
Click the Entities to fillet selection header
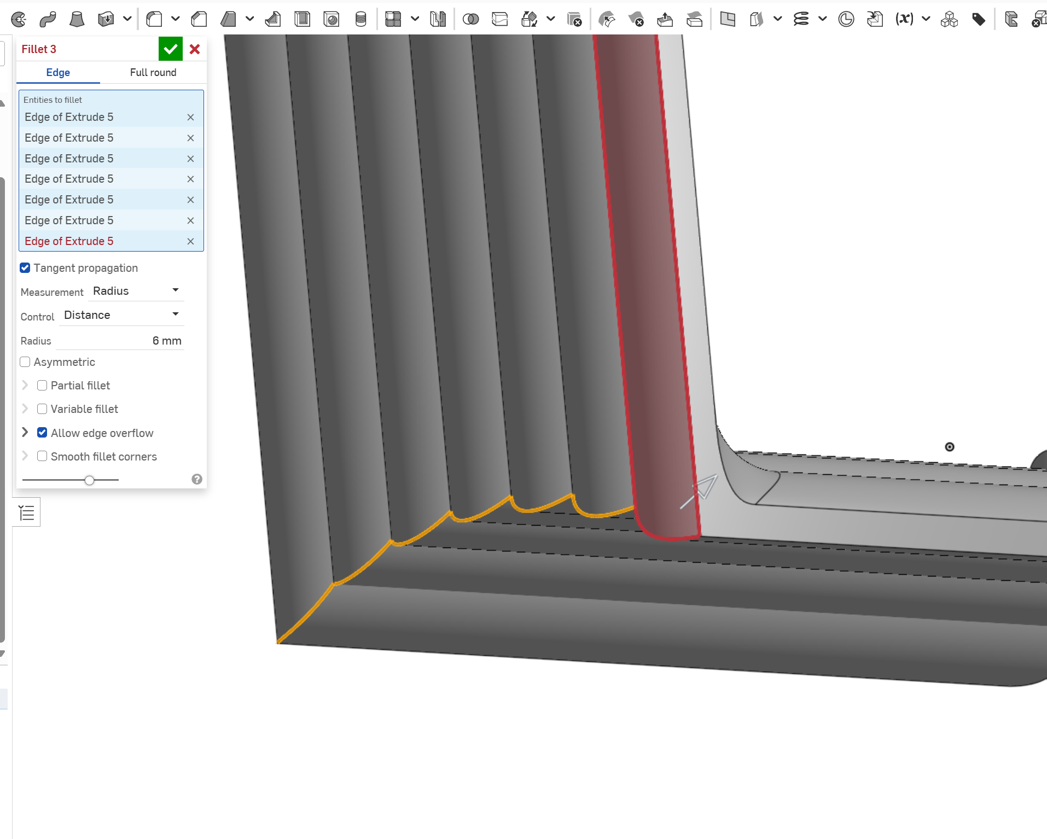[x=53, y=100]
